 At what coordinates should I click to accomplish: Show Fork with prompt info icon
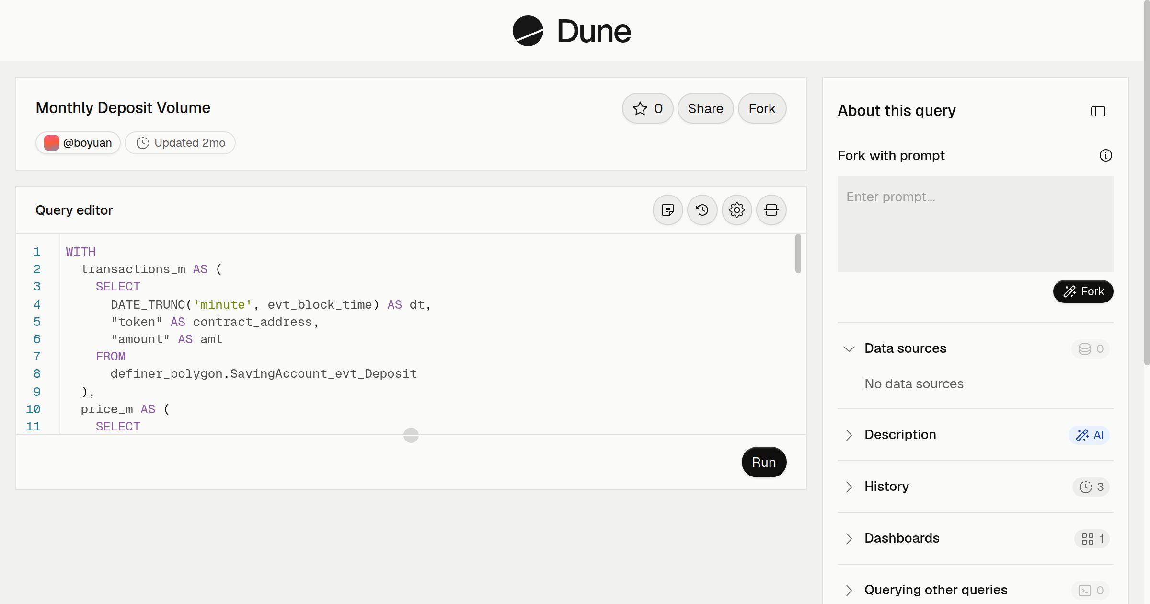click(x=1105, y=155)
